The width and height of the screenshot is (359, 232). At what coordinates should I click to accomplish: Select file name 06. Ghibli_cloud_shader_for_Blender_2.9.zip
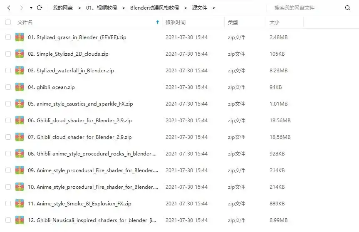click(80, 121)
